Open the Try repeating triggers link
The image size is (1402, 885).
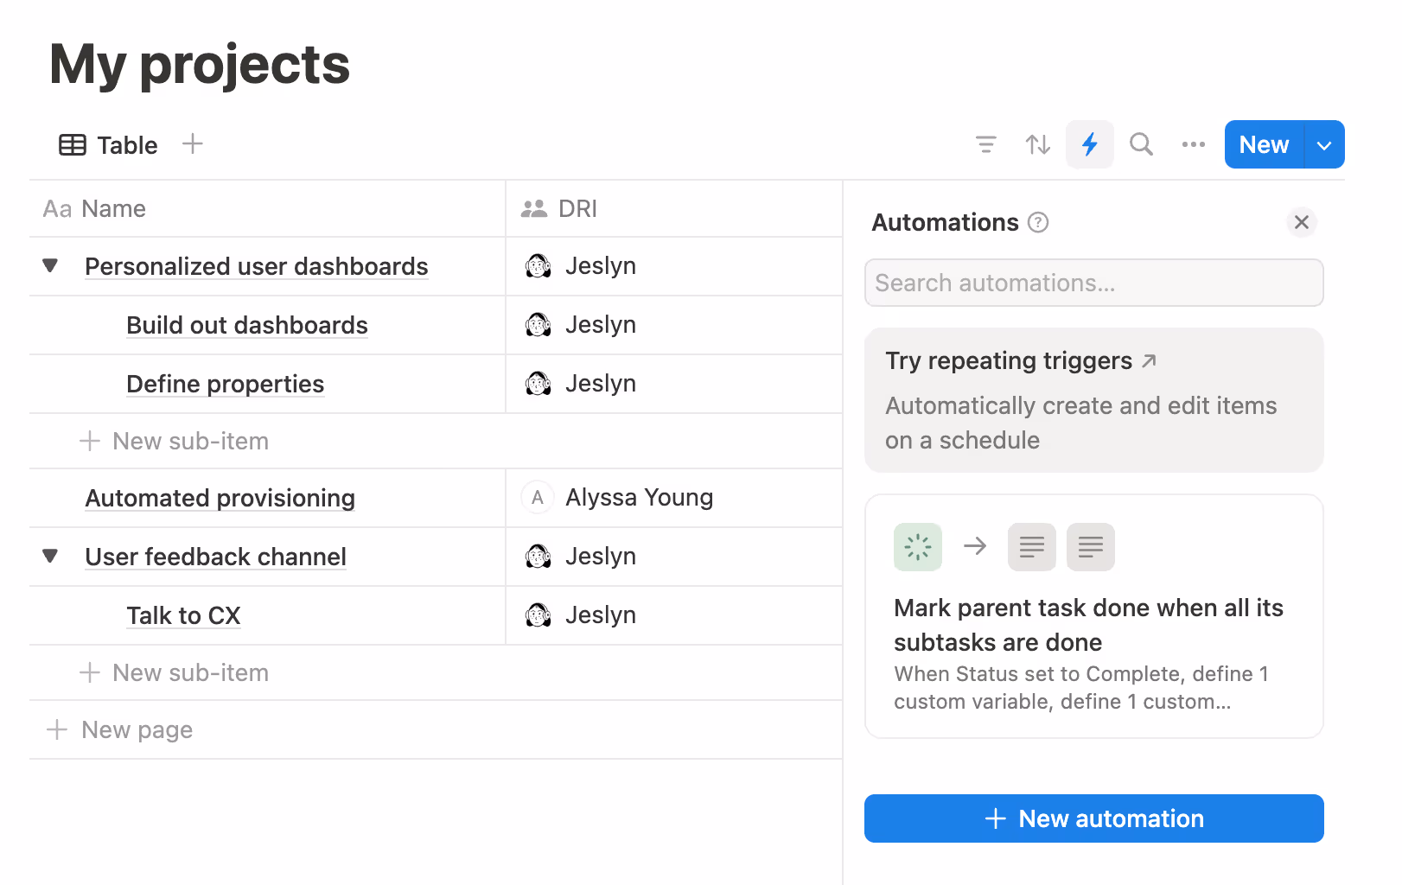pyautogui.click(x=1020, y=361)
